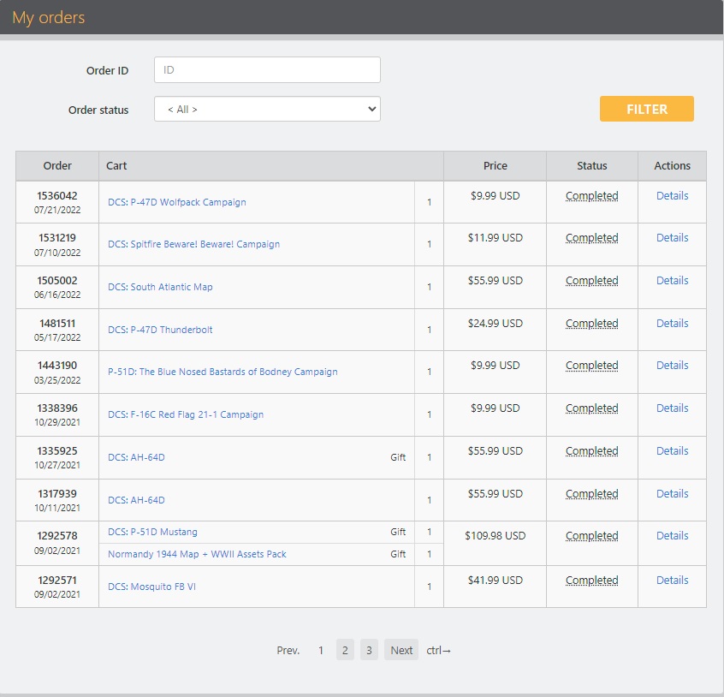This screenshot has width=724, height=697.
Task: Click order number 1292571
Action: (x=57, y=581)
